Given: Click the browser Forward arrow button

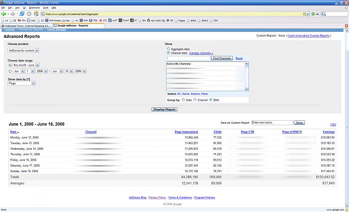Looking at the screenshot, I should coord(13,14).
